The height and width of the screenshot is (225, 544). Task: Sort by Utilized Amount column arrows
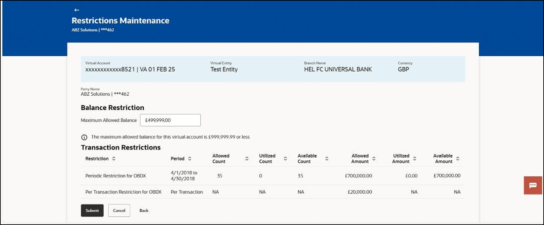[x=415, y=159]
